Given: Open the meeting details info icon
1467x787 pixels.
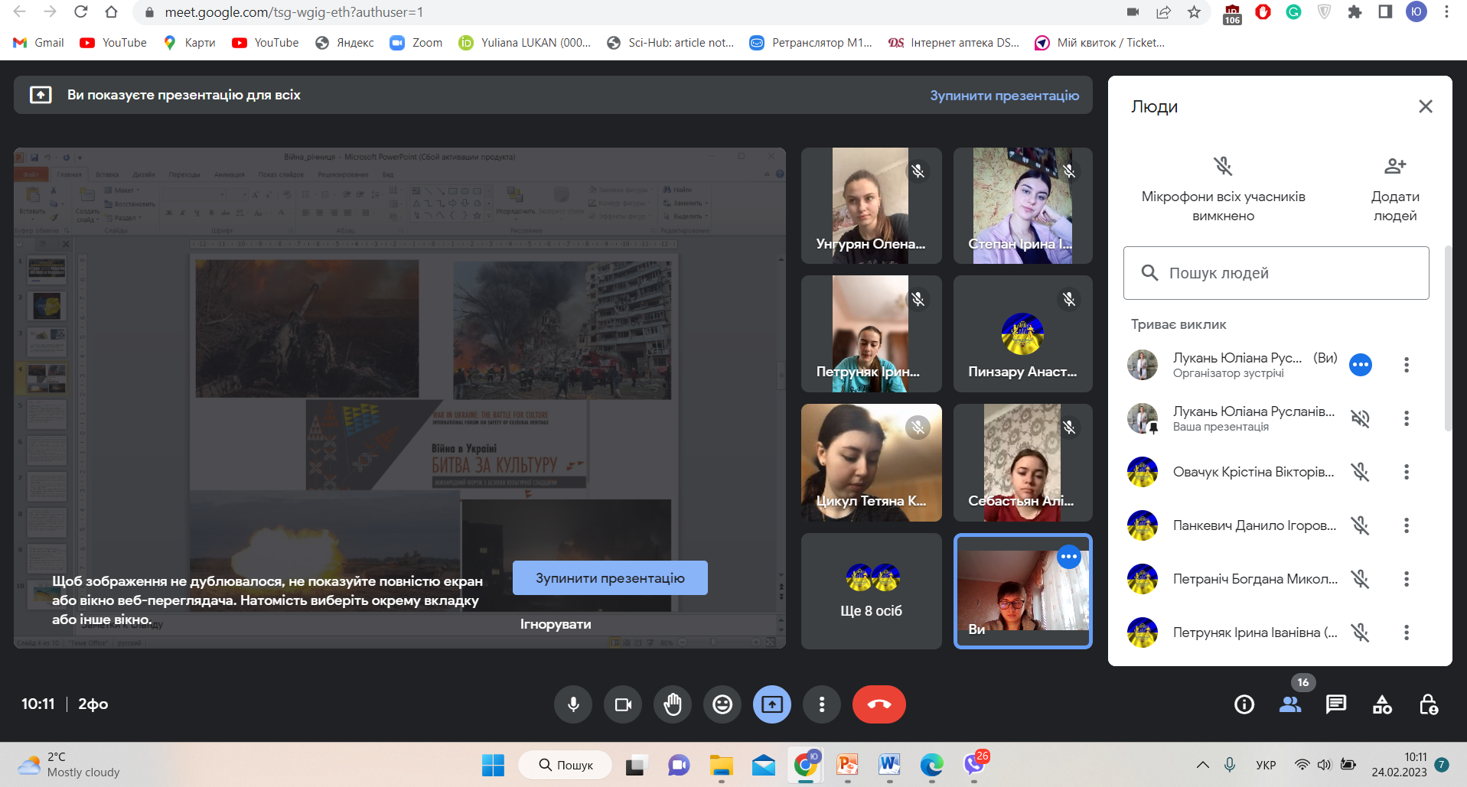Looking at the screenshot, I should pyautogui.click(x=1244, y=704).
